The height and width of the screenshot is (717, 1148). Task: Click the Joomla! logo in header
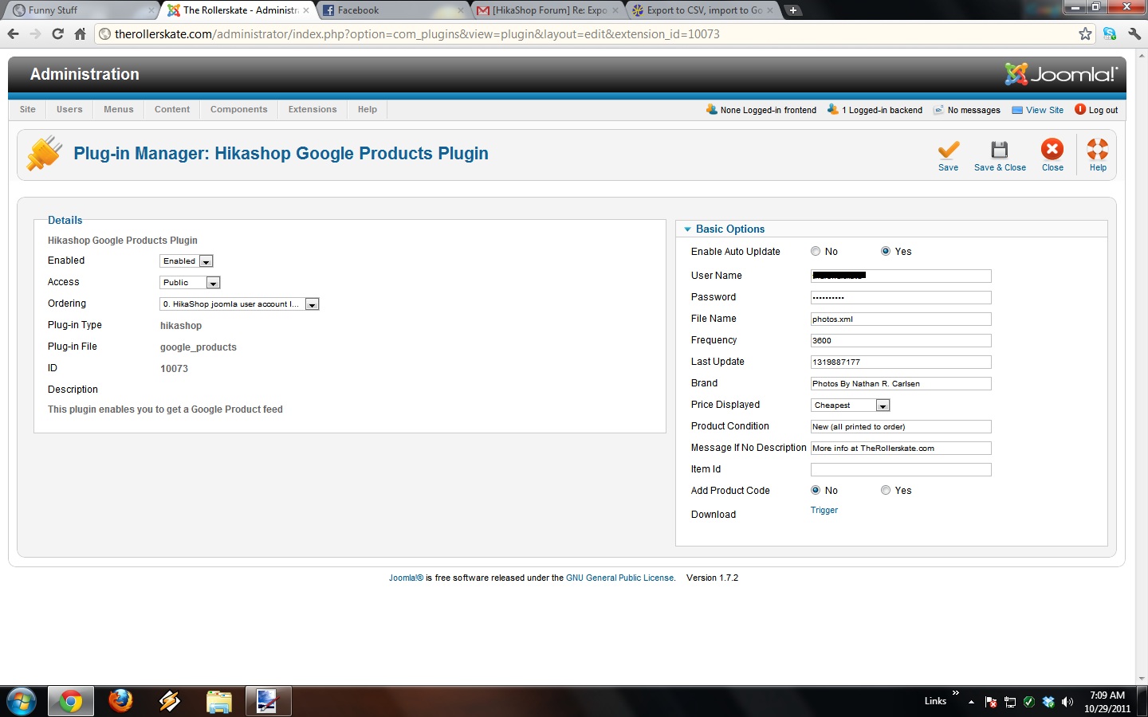click(1061, 74)
